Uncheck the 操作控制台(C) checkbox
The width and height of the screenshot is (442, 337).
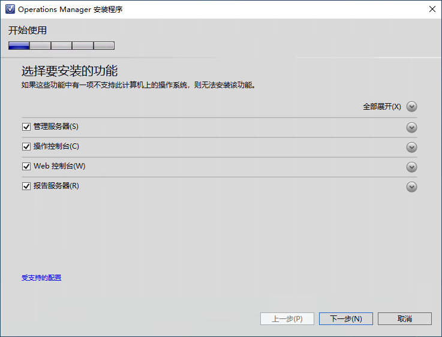tap(26, 146)
